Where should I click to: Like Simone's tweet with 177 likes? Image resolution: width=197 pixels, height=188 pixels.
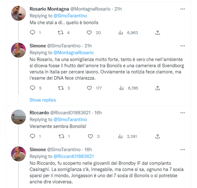tap(90, 88)
